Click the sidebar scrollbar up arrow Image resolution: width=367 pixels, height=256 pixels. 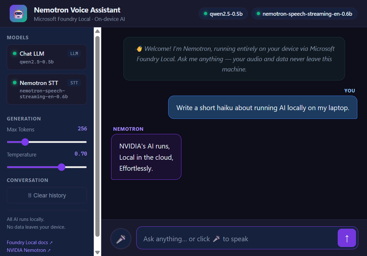click(98, 31)
